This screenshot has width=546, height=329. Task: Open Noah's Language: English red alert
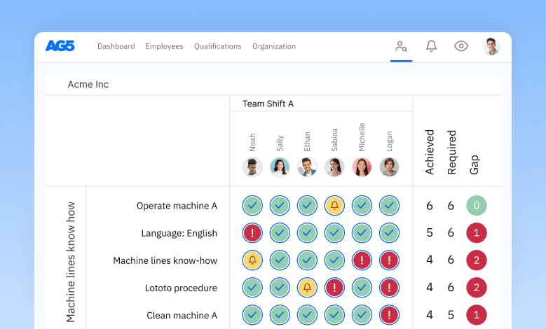pyautogui.click(x=252, y=232)
